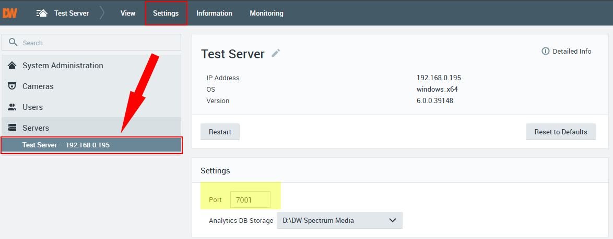This screenshot has height=239, width=613.
Task: Select Test Server – 192.168.0.195 entry
Action: pyautogui.click(x=91, y=145)
